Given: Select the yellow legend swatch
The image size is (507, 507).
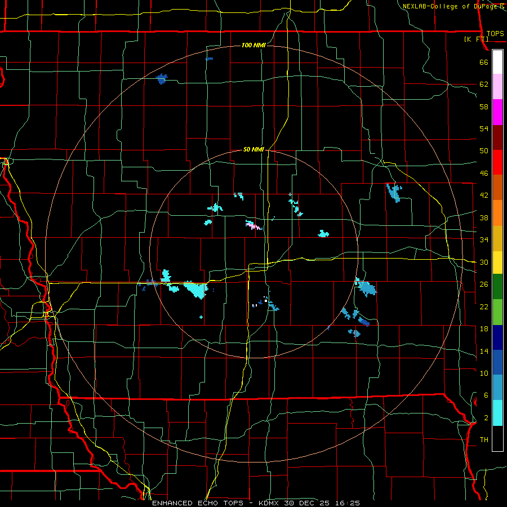Looking at the screenshot, I should pos(497,263).
